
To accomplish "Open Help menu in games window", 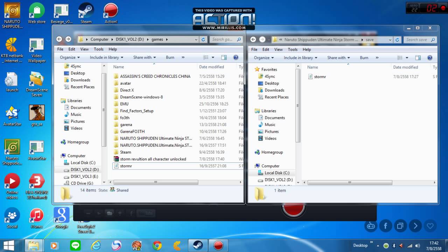I will [113, 49].
